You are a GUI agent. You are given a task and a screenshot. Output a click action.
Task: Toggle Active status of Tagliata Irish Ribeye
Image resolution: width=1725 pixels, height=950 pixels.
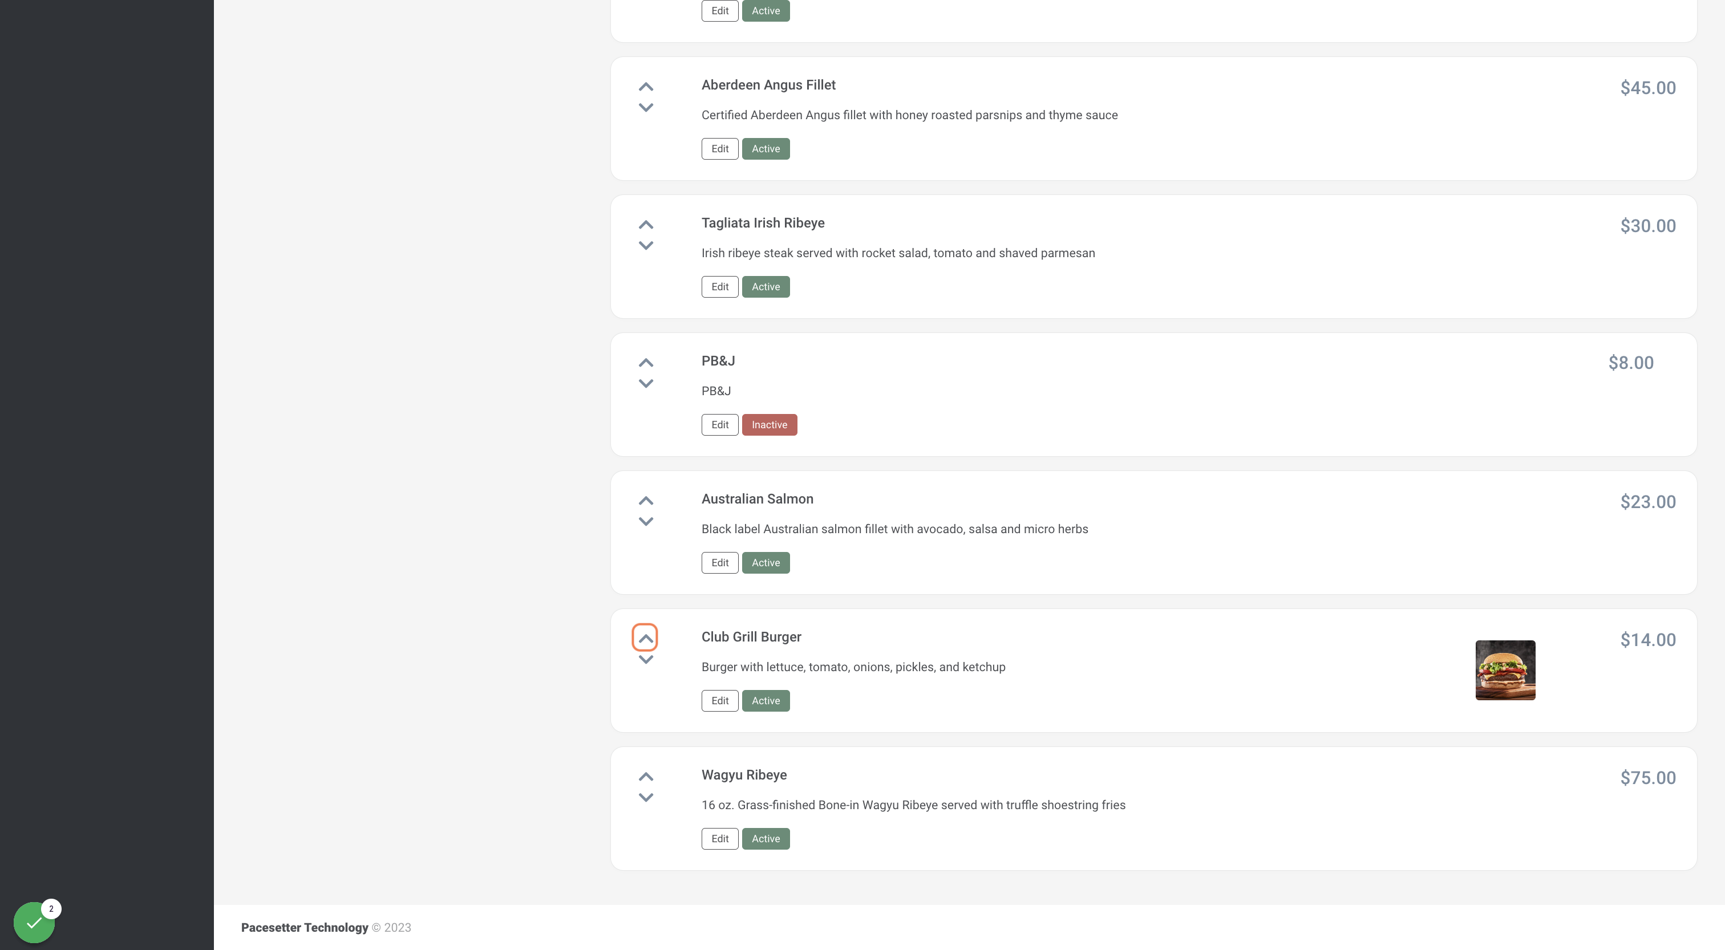tap(766, 287)
